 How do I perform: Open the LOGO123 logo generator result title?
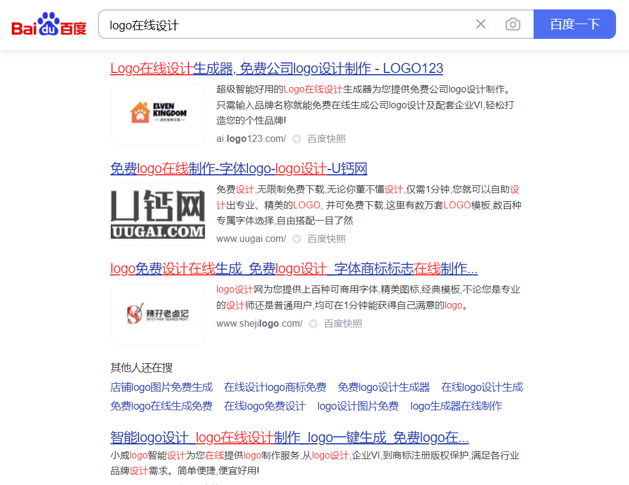point(277,68)
